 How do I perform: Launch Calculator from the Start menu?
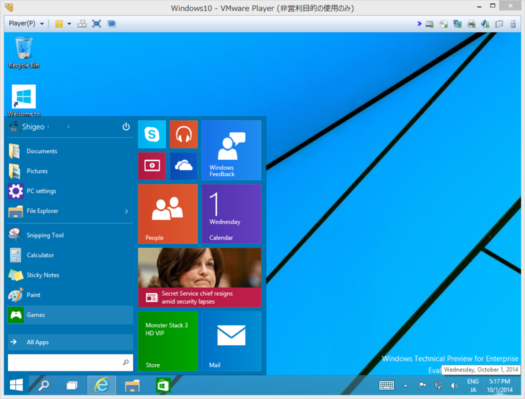point(70,255)
